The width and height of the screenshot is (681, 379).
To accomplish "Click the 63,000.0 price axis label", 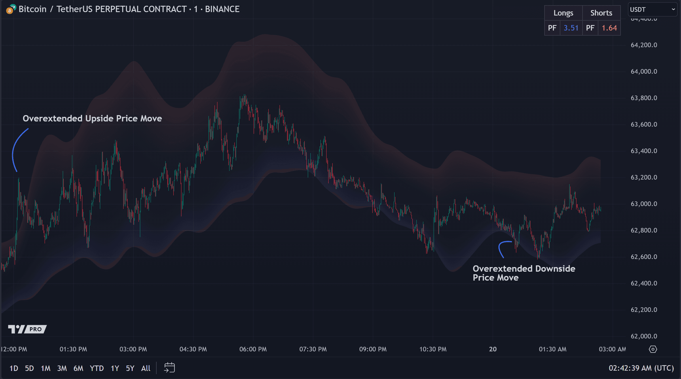I will point(644,204).
